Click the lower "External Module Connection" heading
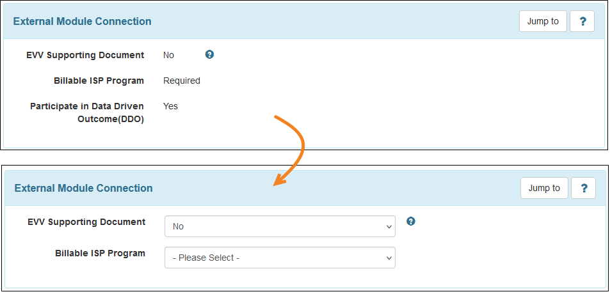The height and width of the screenshot is (294, 610). coord(83,188)
